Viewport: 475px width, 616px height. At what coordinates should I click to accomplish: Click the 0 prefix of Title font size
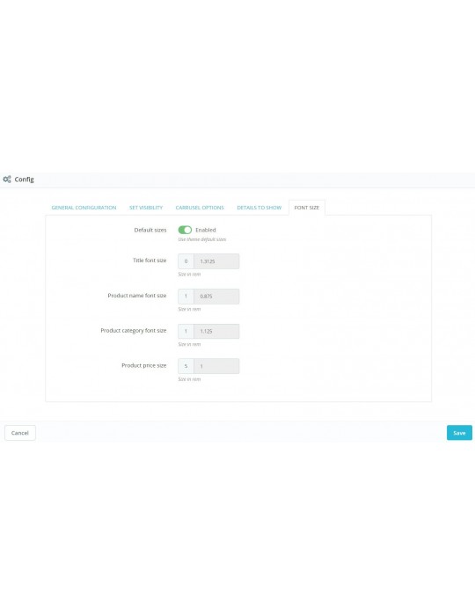point(186,261)
